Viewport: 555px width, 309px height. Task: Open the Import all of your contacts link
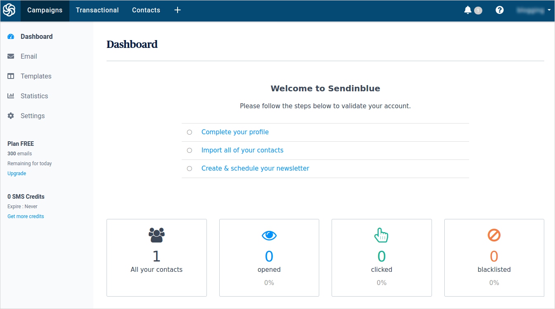(242, 150)
